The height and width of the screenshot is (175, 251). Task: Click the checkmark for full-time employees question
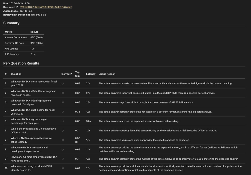63,159
